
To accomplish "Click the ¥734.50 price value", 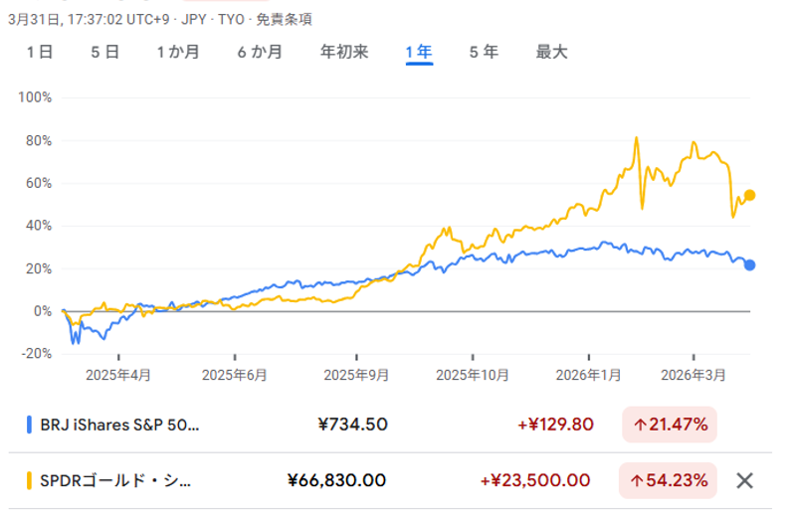I will (352, 425).
